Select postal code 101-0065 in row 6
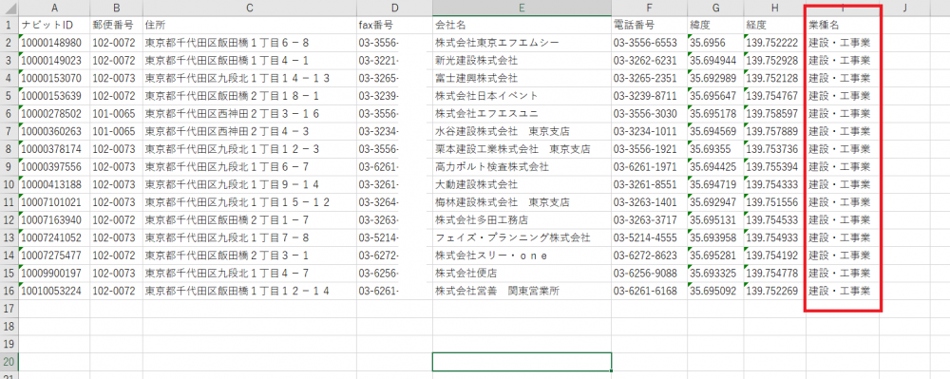950x379 pixels. 116,114
